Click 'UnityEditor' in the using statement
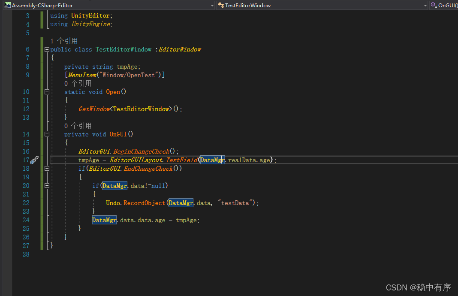 point(90,15)
